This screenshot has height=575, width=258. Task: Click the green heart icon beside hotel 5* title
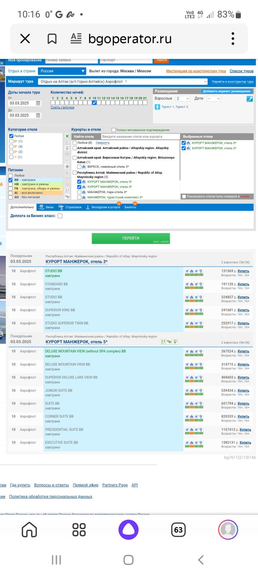tap(169, 341)
